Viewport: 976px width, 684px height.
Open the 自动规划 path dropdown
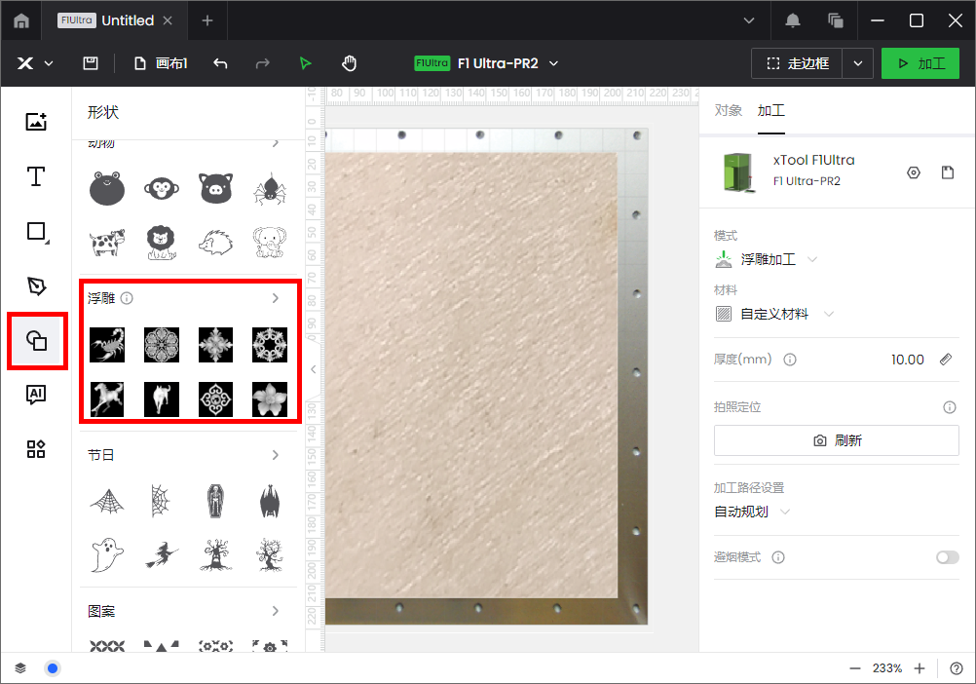752,512
